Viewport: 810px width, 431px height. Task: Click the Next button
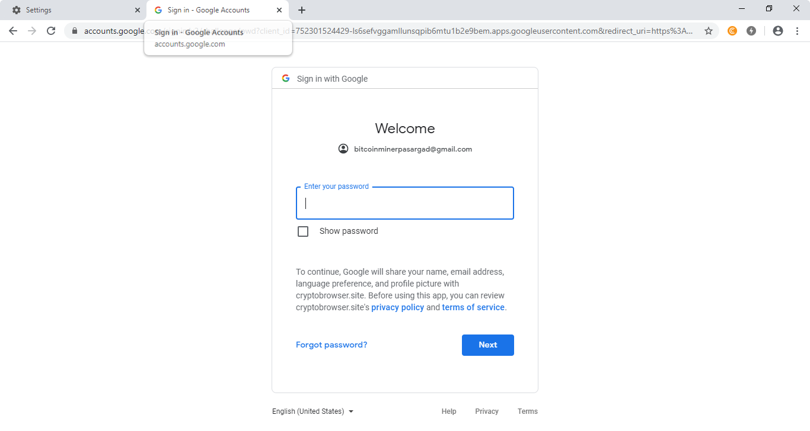[488, 345]
